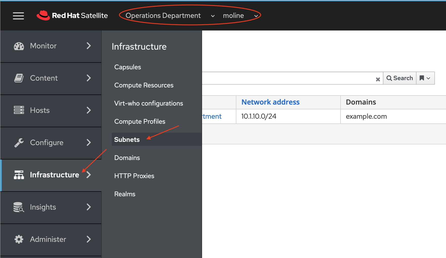Viewport: 446px width, 258px height.
Task: Select Compute Resources from the Infrastructure menu
Action: tap(144, 85)
